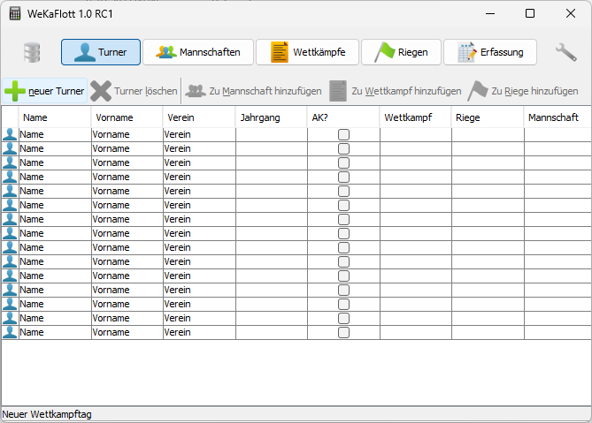Toggle the AK? checkbox in the first row
The width and height of the screenshot is (592, 423).
343,134
